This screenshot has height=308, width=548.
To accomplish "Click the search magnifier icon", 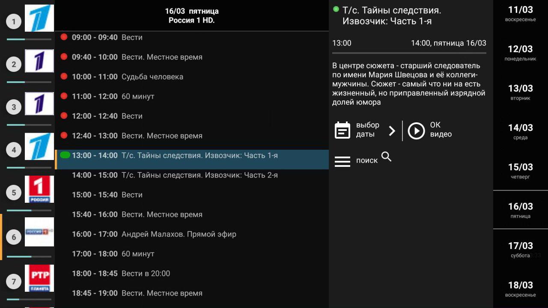I will [387, 157].
